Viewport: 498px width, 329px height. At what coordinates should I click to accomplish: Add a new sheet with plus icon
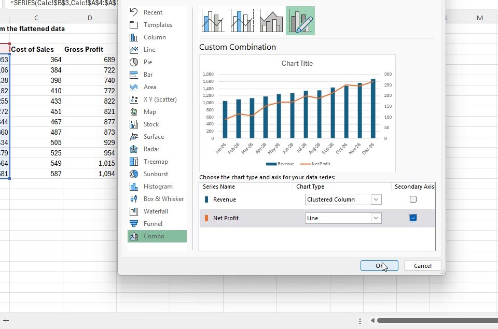click(x=6, y=320)
